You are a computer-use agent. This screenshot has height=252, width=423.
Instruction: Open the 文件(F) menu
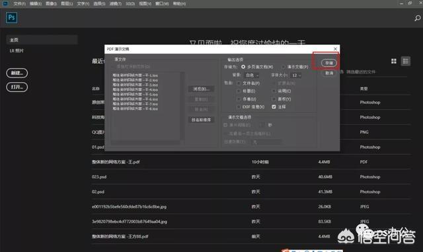point(19,4)
